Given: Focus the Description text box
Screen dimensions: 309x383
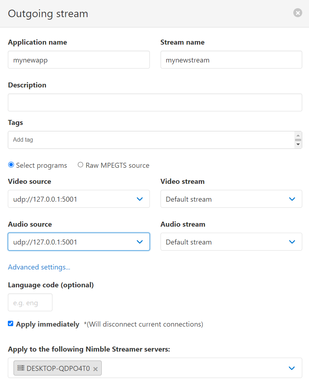Looking at the screenshot, I should point(155,102).
